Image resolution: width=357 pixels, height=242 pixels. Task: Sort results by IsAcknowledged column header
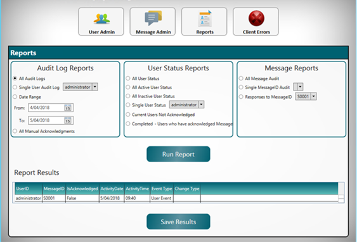[x=82, y=189]
